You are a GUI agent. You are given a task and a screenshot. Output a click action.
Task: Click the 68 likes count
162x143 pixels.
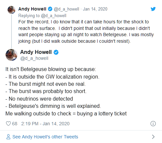15,124
